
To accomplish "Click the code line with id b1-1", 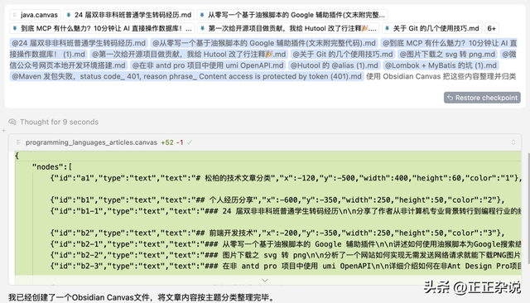I will (286, 211).
